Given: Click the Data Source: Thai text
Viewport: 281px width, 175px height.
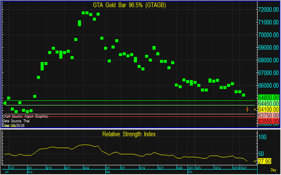Looking at the screenshot, I should click(16, 121).
